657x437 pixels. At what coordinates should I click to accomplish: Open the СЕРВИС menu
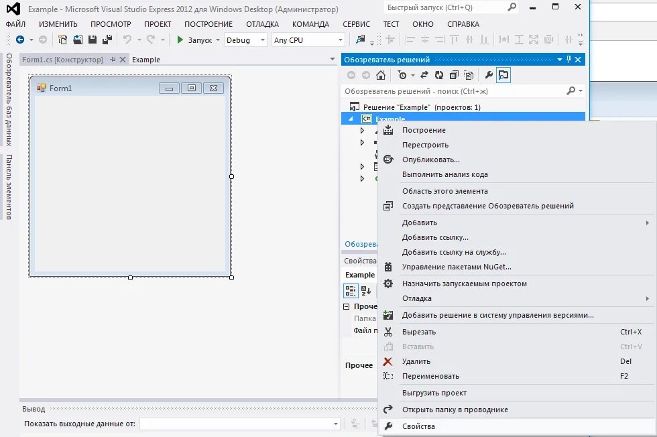coord(356,24)
